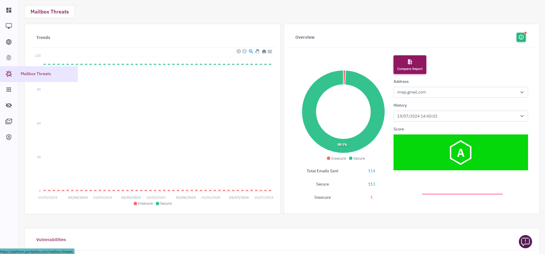The width and height of the screenshot is (545, 254).
Task: Open the Trends chart hamburger menu
Action: tap(270, 51)
